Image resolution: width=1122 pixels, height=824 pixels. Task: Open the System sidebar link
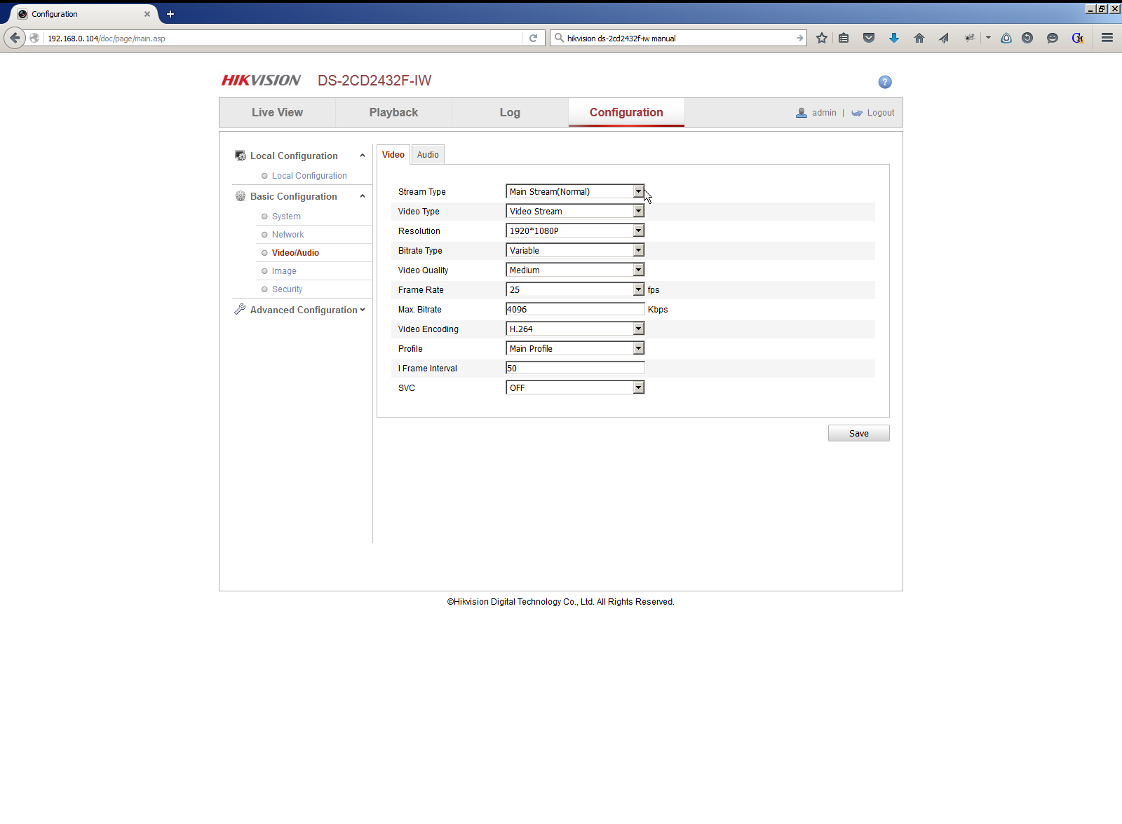pos(286,217)
